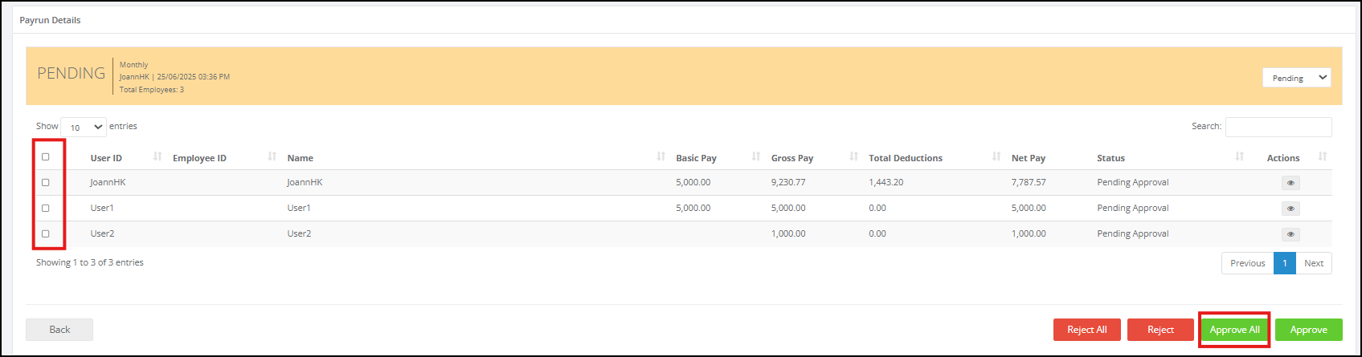
Task: Sort by Employee ID column arrows
Action: point(272,156)
